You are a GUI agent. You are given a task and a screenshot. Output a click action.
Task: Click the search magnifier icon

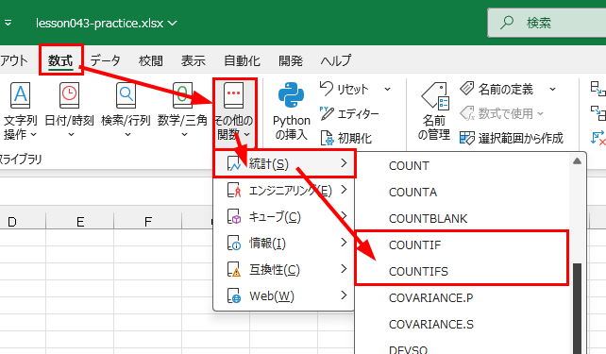tap(507, 23)
